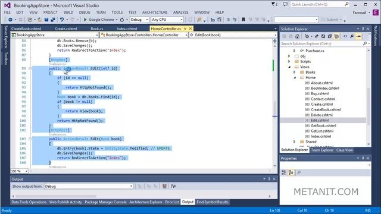This screenshot has width=381, height=214.
Task: Click the Undo arrow icon
Action: [x=62, y=20]
